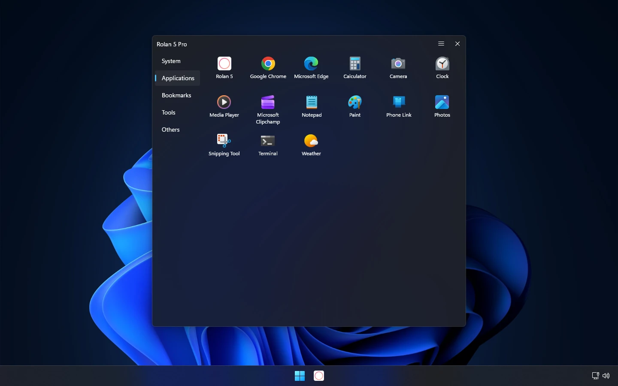Viewport: 618px width, 386px height.
Task: Switch to the System group
Action: tap(177, 61)
